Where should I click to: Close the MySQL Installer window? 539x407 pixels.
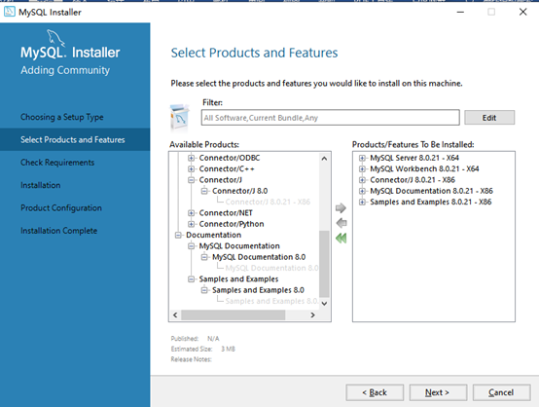click(522, 12)
